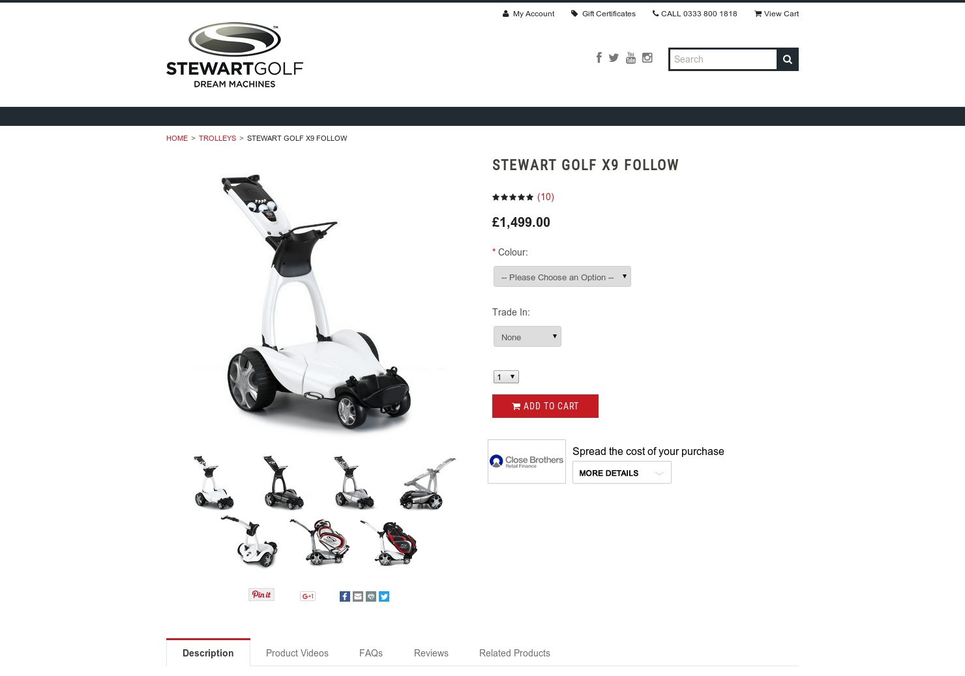Screen dimensions: 965x676
Task: Email this product using envelope icon
Action: (358, 596)
